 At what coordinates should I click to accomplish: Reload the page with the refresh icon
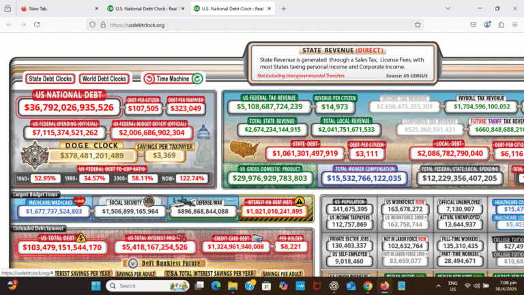(x=37, y=25)
